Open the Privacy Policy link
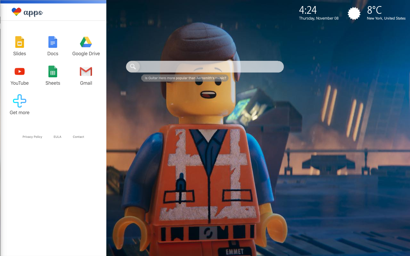The image size is (410, 256). 32,137
